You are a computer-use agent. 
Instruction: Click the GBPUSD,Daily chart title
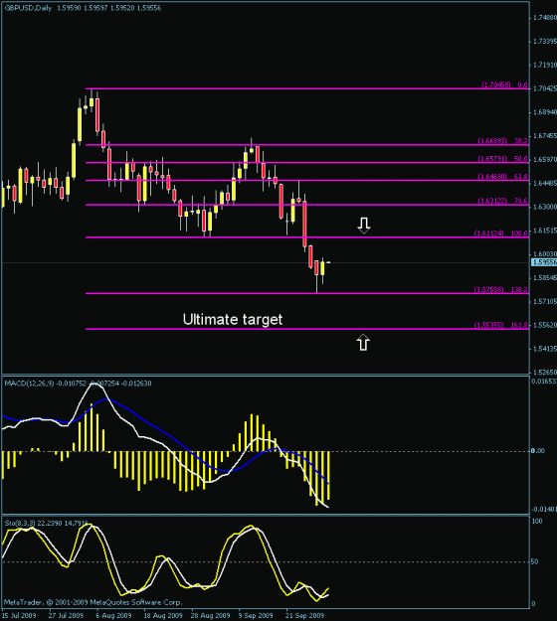[x=28, y=8]
